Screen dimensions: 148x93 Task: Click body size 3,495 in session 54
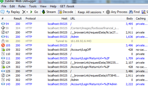[129, 24]
